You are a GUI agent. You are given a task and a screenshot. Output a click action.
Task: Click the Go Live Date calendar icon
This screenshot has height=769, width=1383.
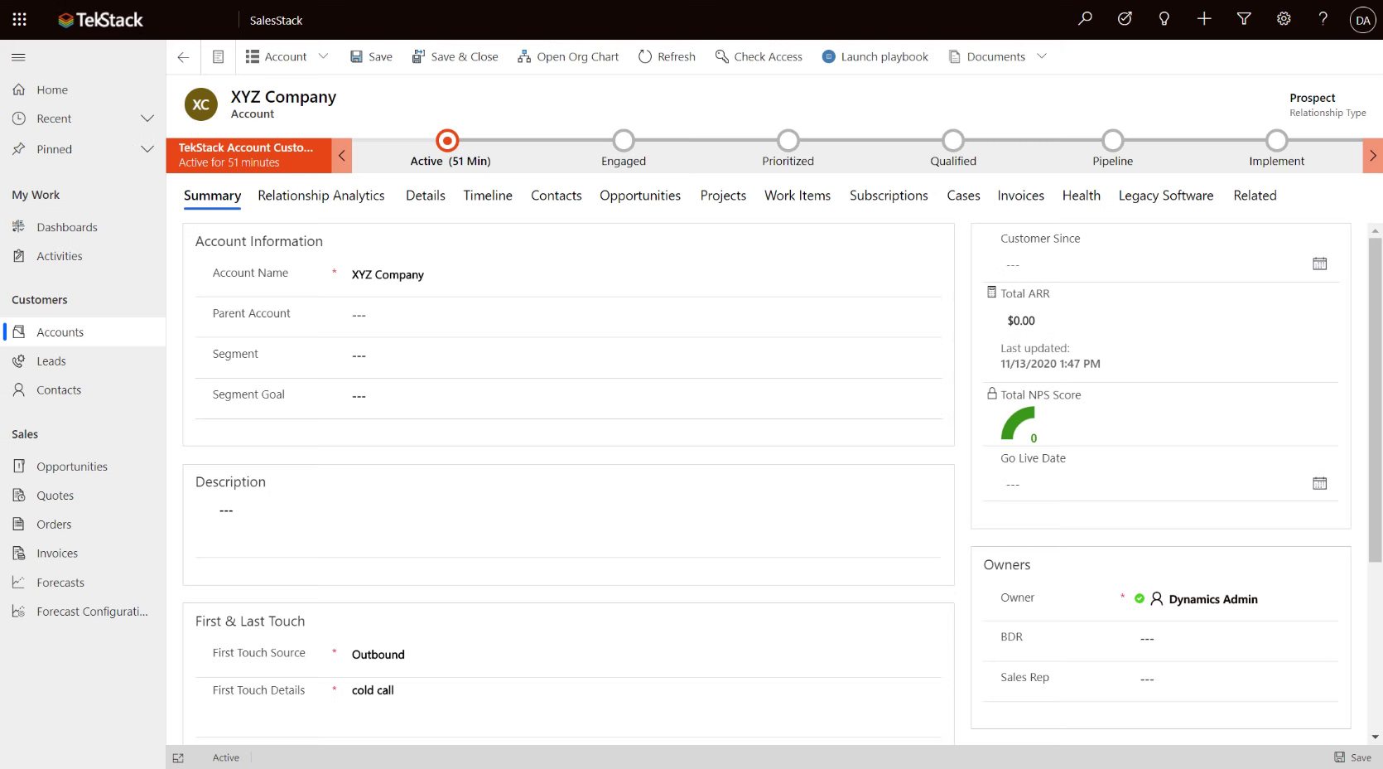[1320, 483]
